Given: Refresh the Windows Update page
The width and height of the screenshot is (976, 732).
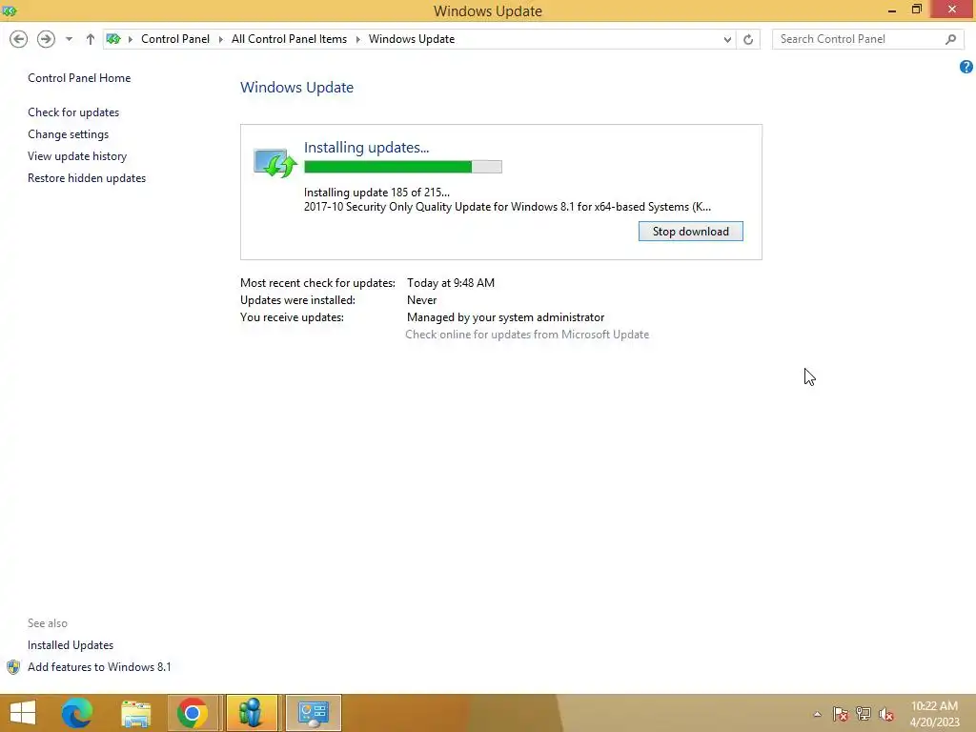Looking at the screenshot, I should click(748, 40).
